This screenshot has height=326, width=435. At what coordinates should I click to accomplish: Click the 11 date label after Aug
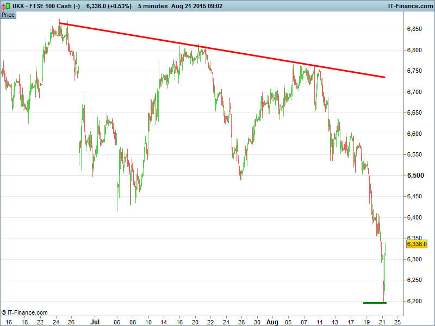coord(320,322)
